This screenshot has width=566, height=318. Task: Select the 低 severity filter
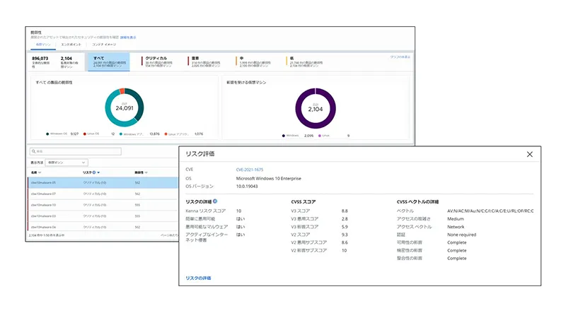click(304, 61)
